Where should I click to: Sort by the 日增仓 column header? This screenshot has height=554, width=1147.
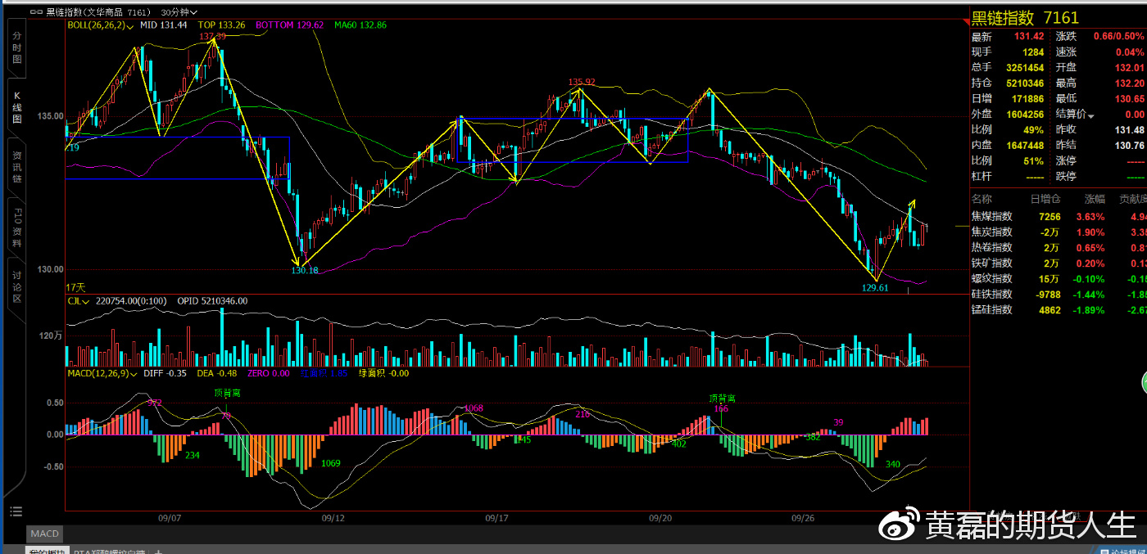pyautogui.click(x=1044, y=199)
